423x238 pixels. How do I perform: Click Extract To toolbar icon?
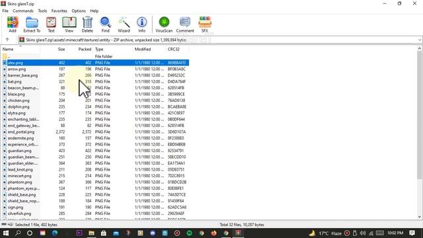point(32,24)
